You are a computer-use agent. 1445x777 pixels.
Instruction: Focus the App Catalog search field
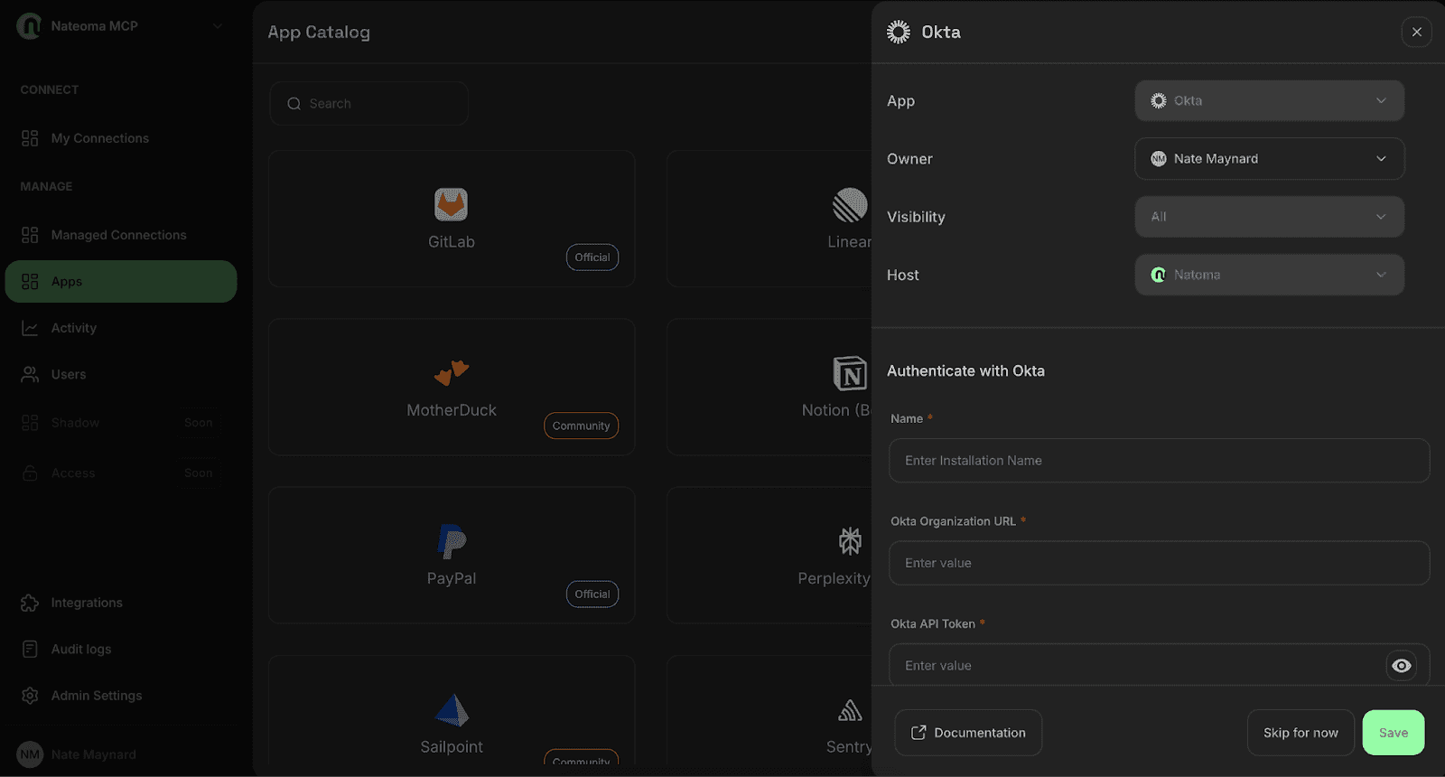368,104
